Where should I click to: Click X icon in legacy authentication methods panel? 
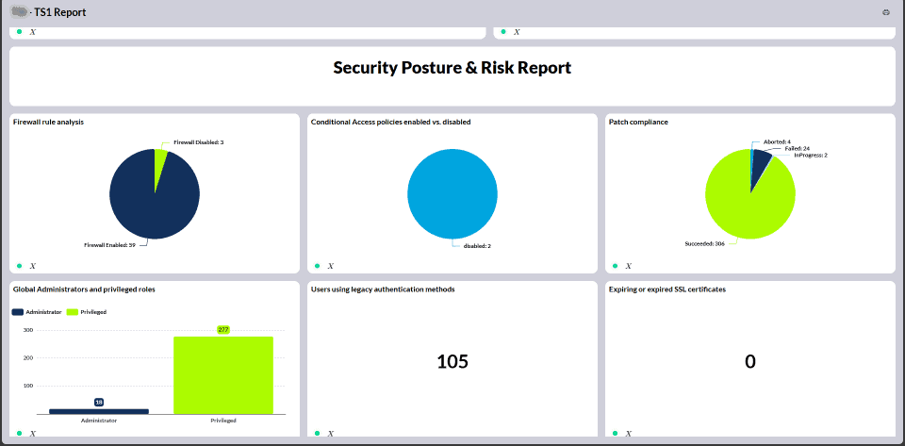[x=331, y=434]
